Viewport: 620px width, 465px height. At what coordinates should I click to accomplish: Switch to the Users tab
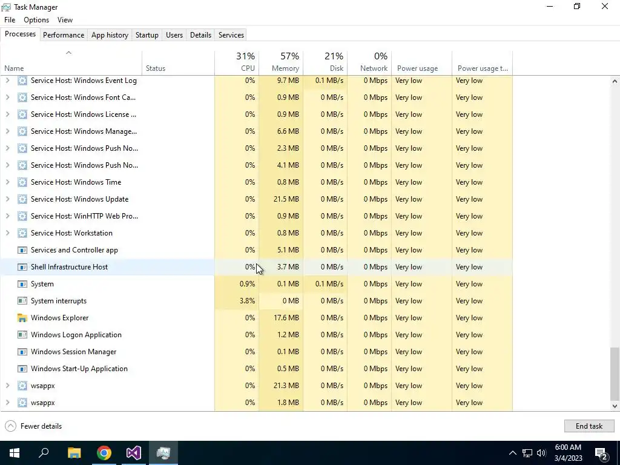click(174, 35)
